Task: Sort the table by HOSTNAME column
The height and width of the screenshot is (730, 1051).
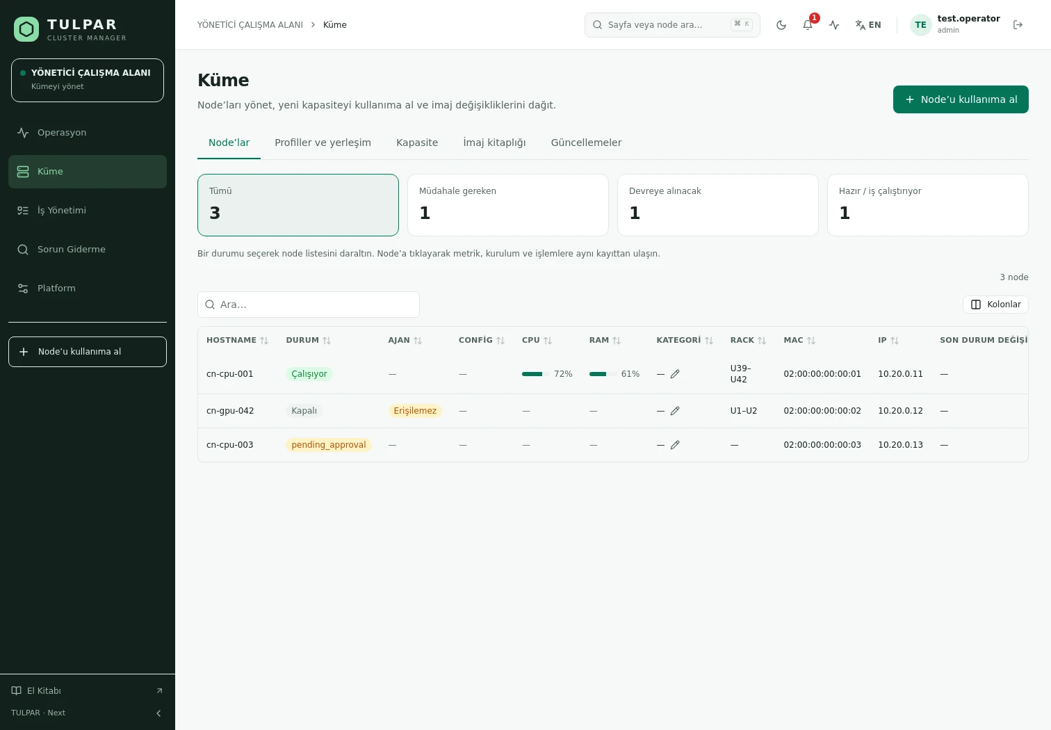Action: coord(237,341)
